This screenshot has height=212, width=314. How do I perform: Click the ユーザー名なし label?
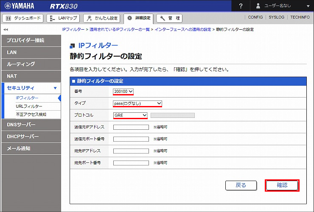tap(278, 6)
